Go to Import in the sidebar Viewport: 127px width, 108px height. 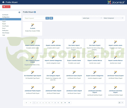point(4,22)
